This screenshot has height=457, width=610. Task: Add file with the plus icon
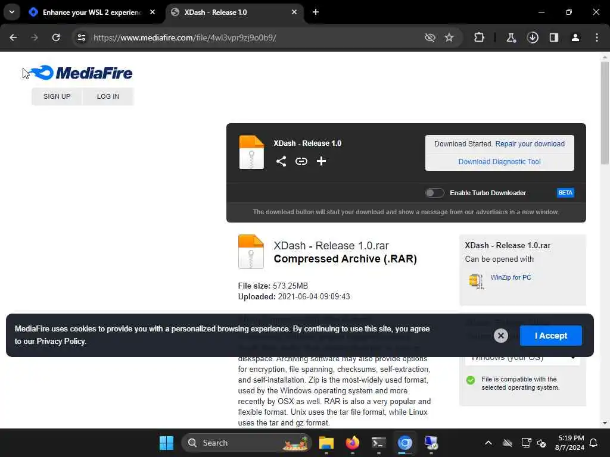coord(321,161)
